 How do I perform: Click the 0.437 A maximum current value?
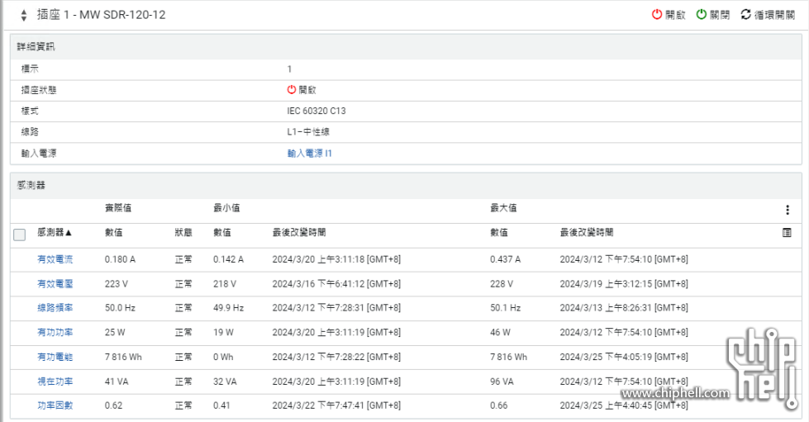506,259
